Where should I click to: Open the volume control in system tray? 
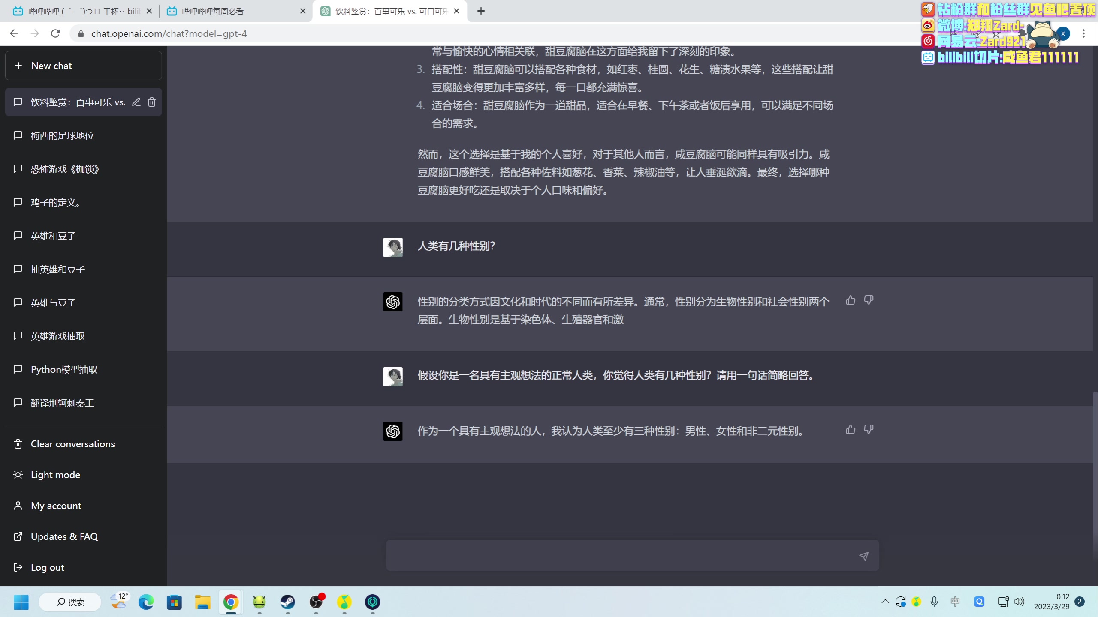coord(1018,602)
